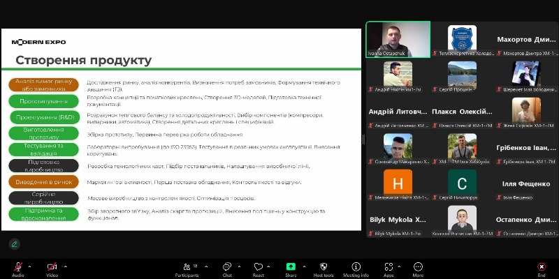Screen dimensions: 559x279
Task: Open the Chat panel
Action: coord(227,269)
